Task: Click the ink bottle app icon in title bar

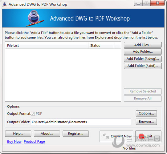Action: 5,4
